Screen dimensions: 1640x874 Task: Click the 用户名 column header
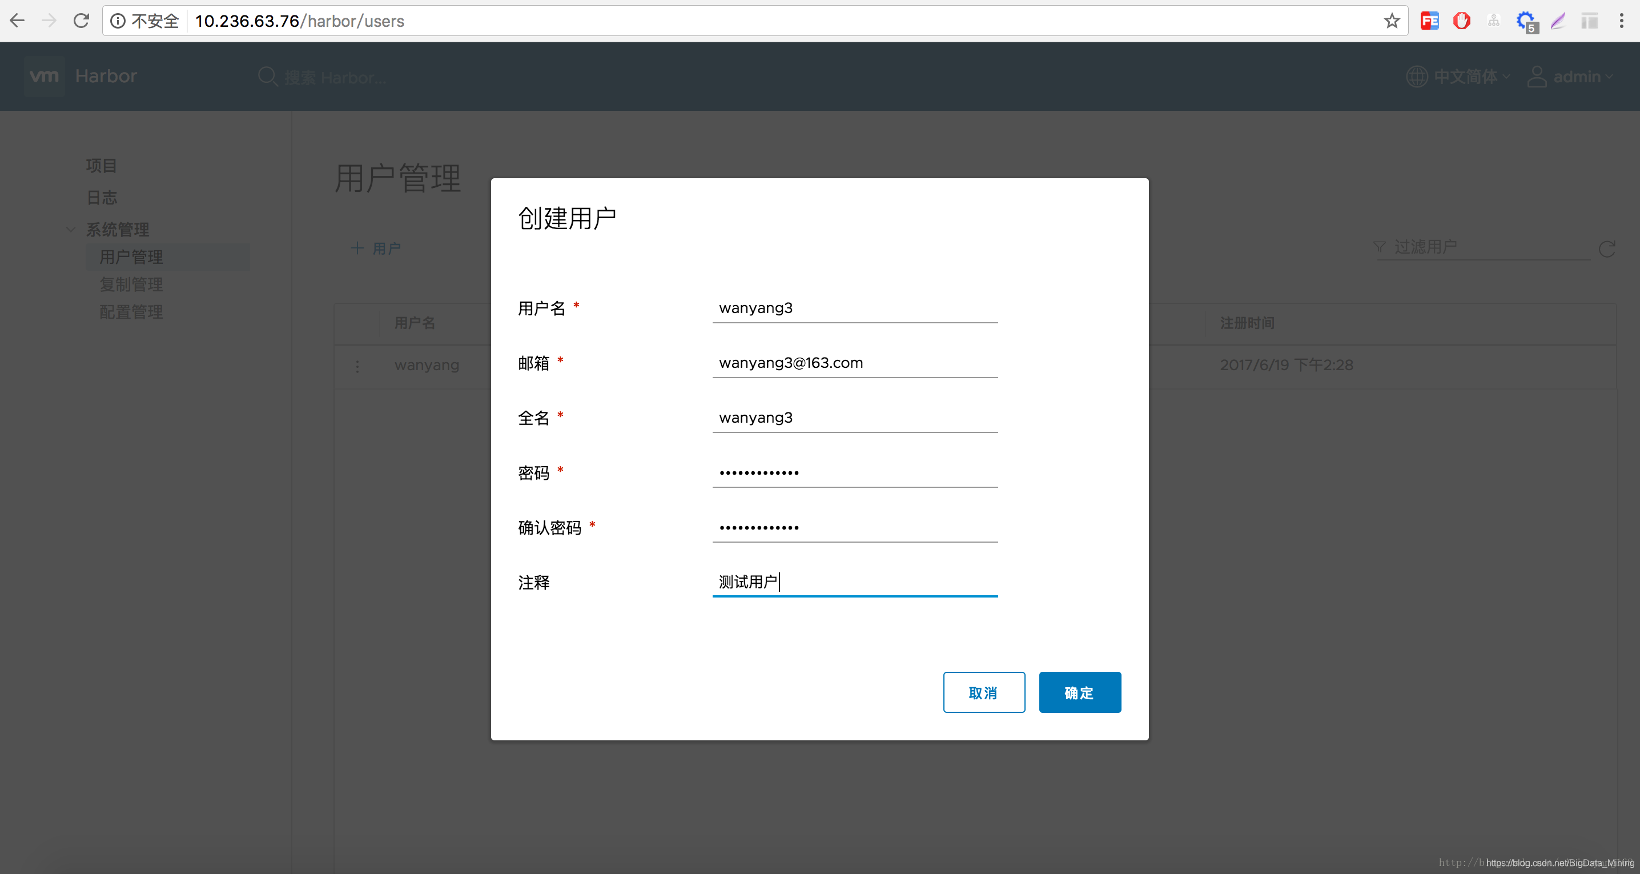pos(415,323)
